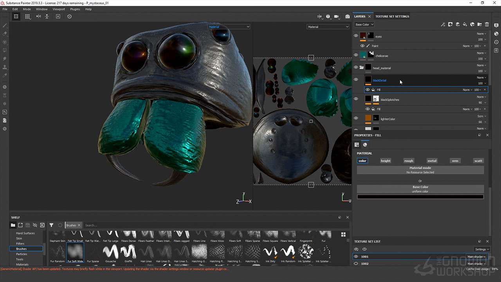Select the Smudge tool in left toolbar
Image resolution: width=501 pixels, height=282 pixels.
5,58
